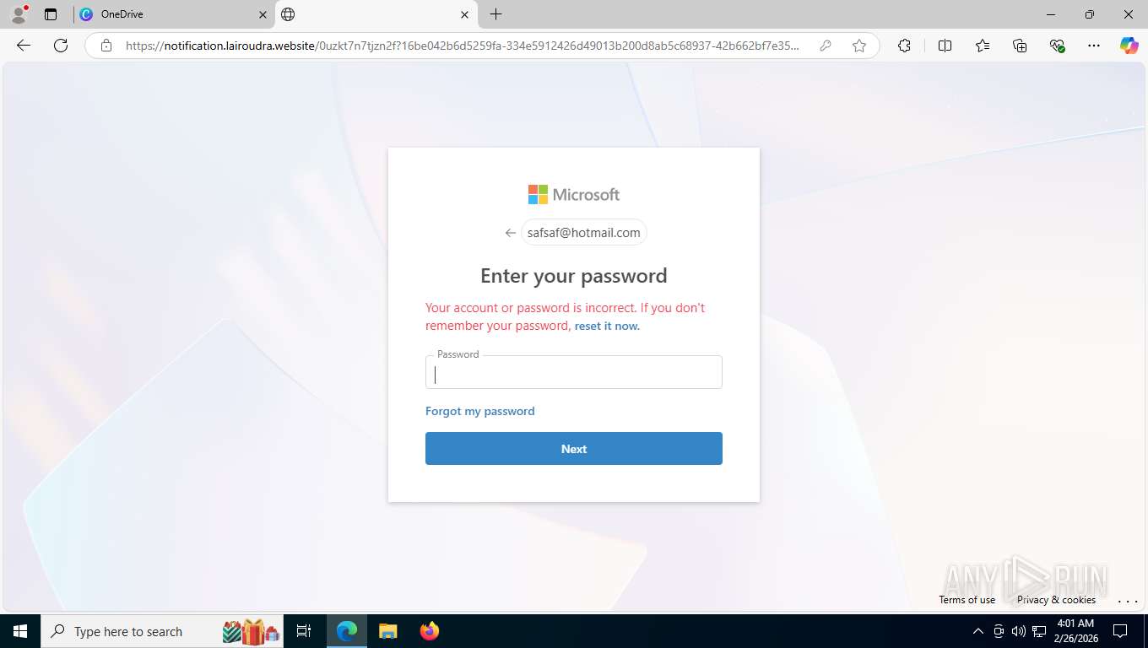Image resolution: width=1148 pixels, height=648 pixels.
Task: Open the profile avatar icon
Action: (19, 14)
